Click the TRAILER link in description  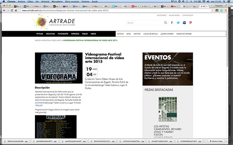click(x=39, y=105)
